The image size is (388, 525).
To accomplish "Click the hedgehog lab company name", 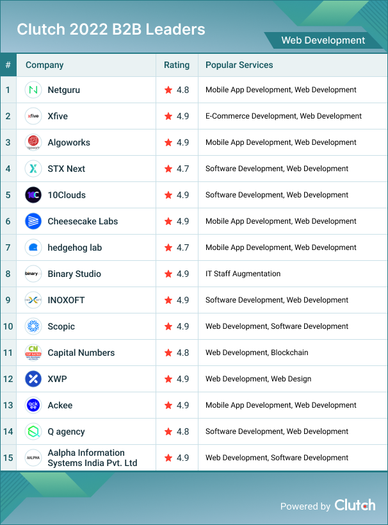I will click(x=74, y=248).
